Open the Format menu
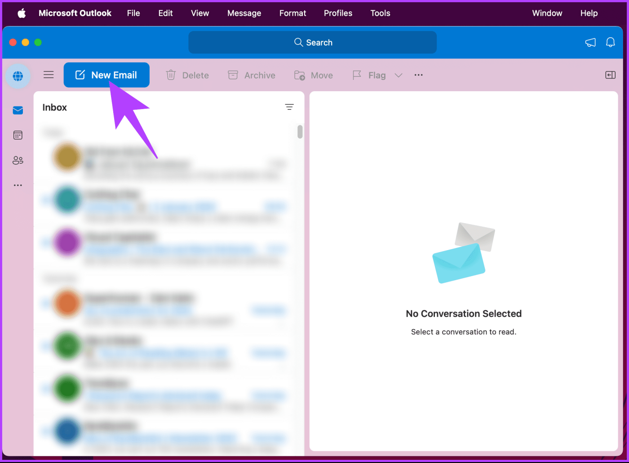This screenshot has width=629, height=463. 292,13
